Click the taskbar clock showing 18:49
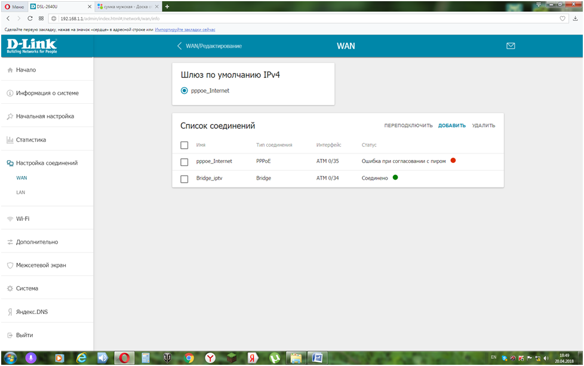Image resolution: width=584 pixels, height=366 pixels. tap(564, 358)
